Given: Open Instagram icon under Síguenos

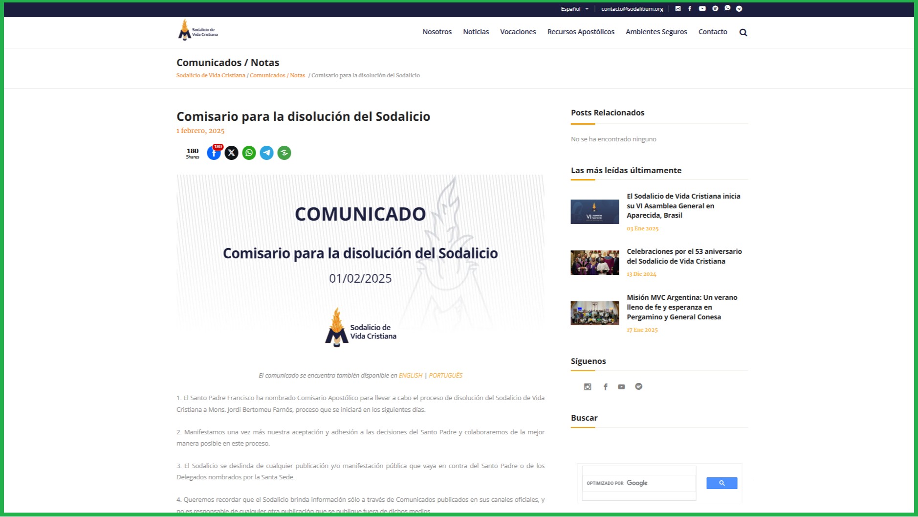Looking at the screenshot, I should (588, 387).
